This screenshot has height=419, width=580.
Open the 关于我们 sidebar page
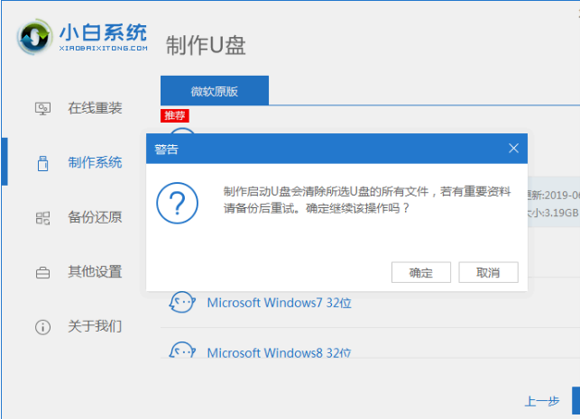pyautogui.click(x=95, y=326)
